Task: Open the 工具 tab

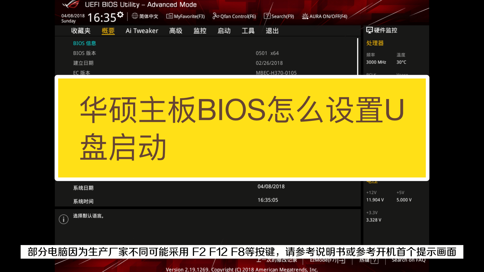Action: [248, 31]
